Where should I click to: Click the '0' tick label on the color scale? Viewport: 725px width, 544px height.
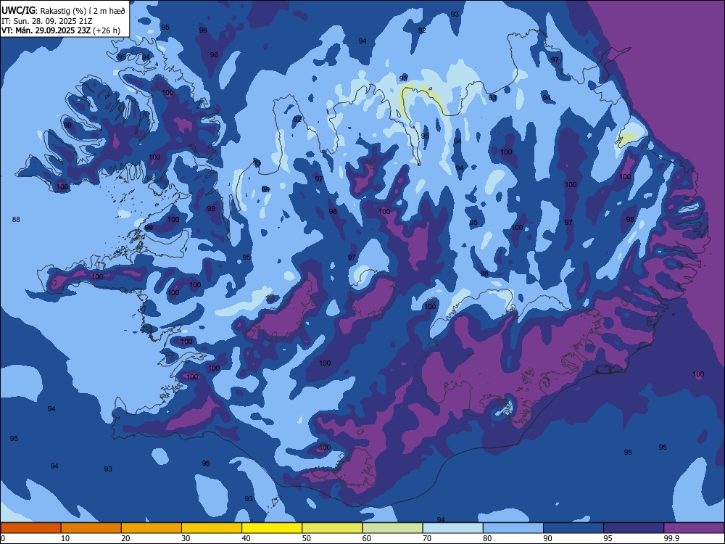click(x=3, y=538)
